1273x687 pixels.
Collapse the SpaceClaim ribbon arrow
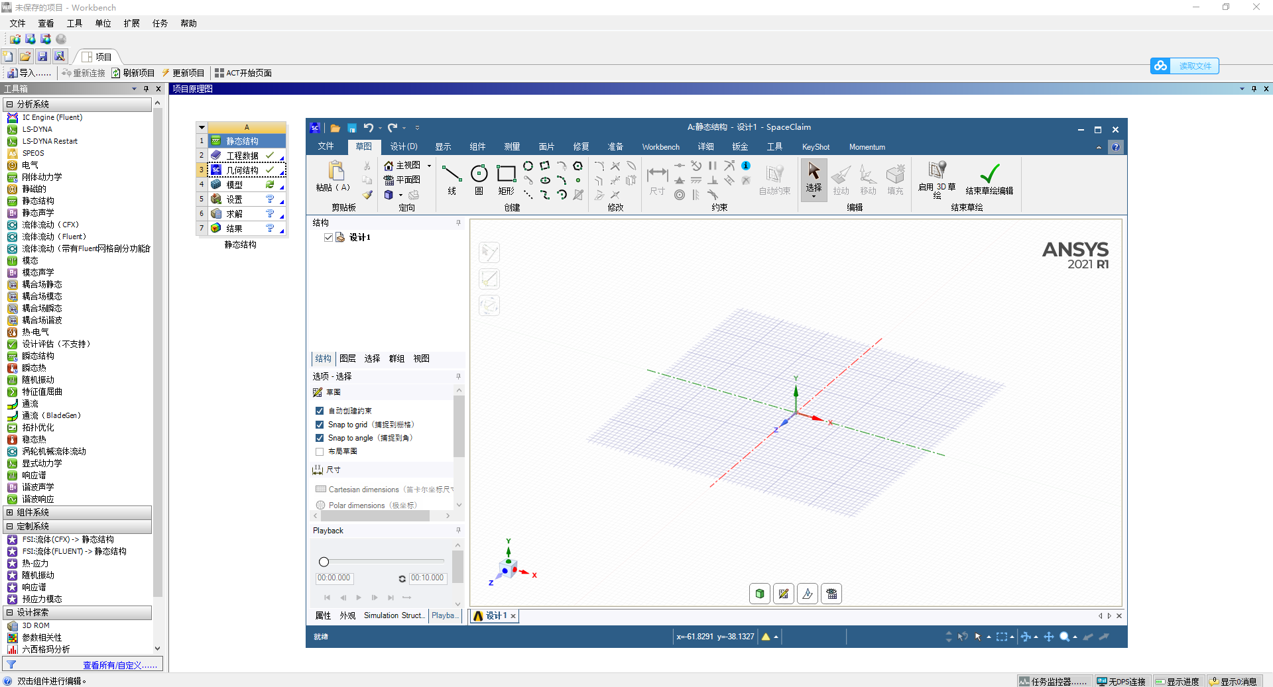(x=1099, y=148)
